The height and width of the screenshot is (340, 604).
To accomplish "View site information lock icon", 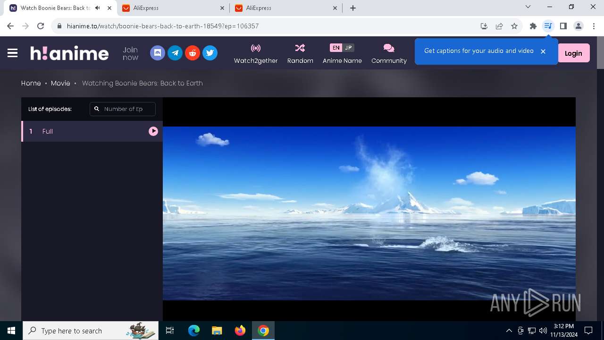I will [x=59, y=26].
